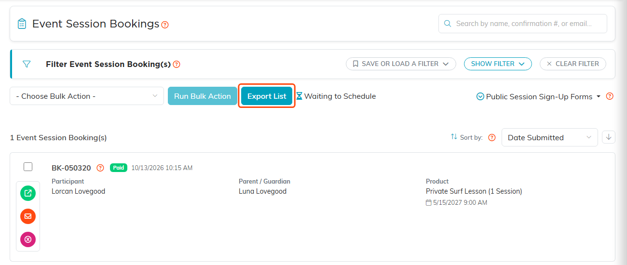Click booking number BK-050320

pos(71,168)
